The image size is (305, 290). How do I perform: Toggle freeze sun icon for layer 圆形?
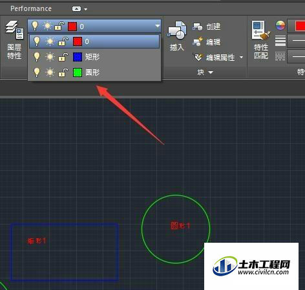pos(50,72)
